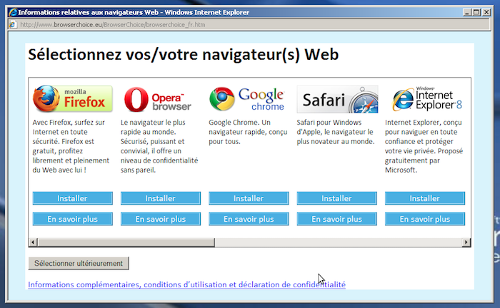
Task: Open the Informations complémentaires privacy link
Action: 186,284
